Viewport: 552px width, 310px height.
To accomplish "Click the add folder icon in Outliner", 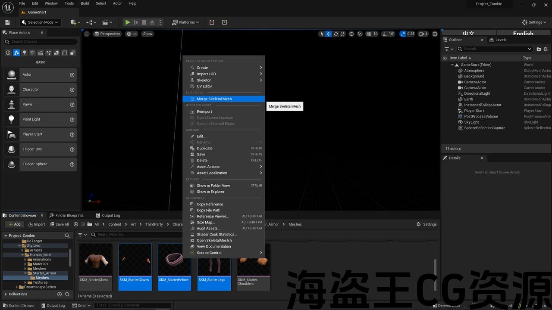I will pyautogui.click(x=539, y=49).
